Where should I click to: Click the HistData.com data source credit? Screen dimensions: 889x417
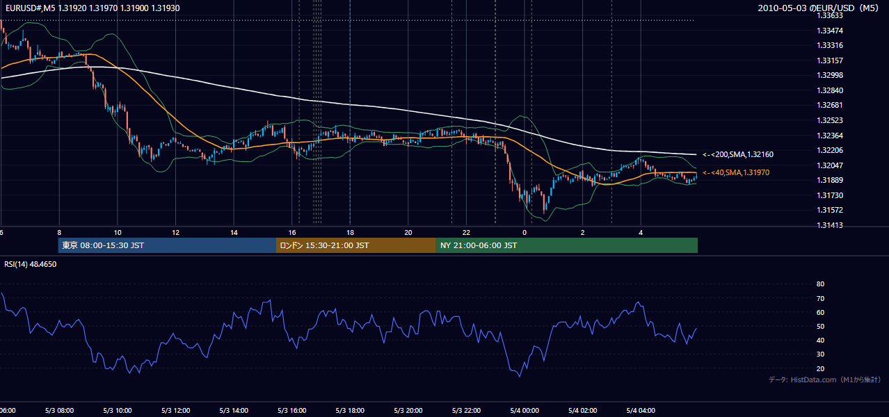click(x=825, y=379)
